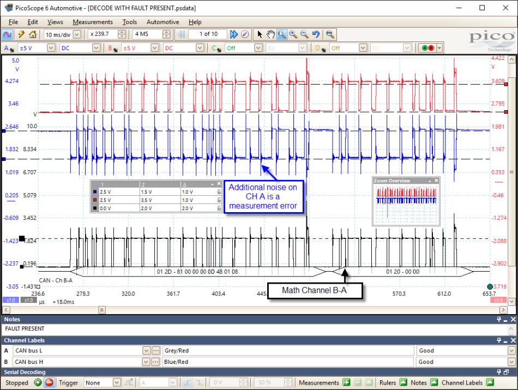Open Channel B options button

113,48
